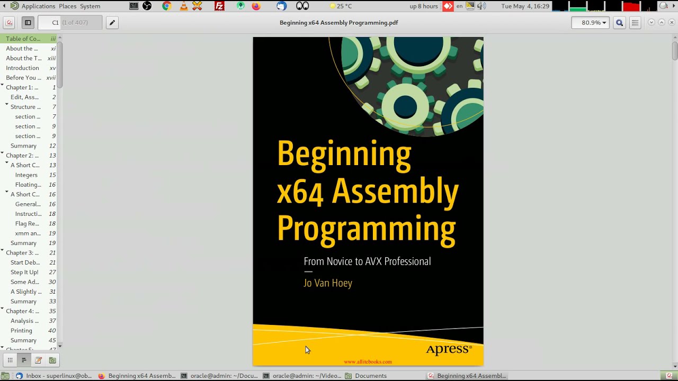
Task: Click the PDF file options icon in the toolbar
Action: tap(9, 23)
